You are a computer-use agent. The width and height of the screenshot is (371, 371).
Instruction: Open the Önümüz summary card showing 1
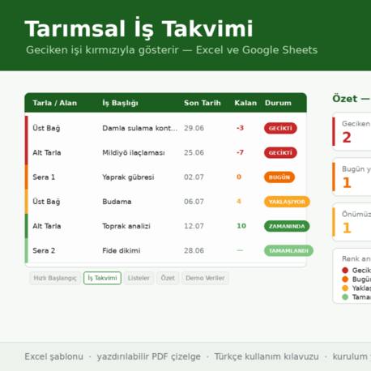(352, 222)
